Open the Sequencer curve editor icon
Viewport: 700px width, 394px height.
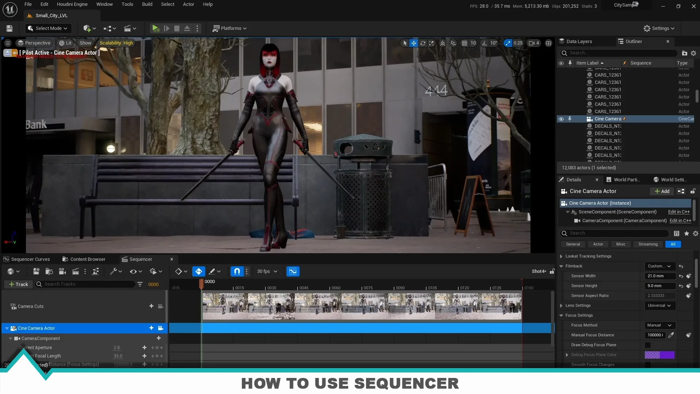(293, 271)
